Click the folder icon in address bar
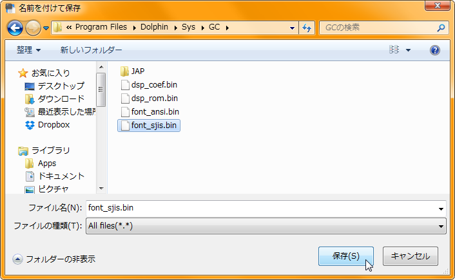 (x=58, y=27)
